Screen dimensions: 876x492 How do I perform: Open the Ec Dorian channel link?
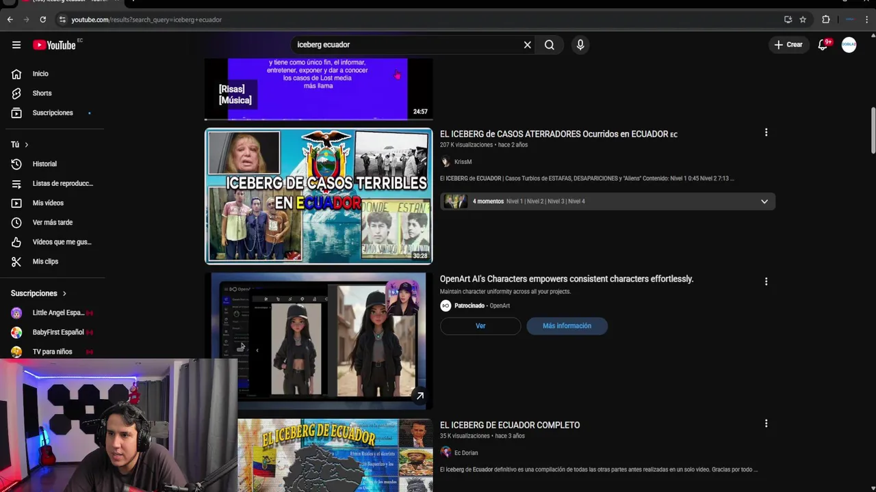tap(466, 453)
